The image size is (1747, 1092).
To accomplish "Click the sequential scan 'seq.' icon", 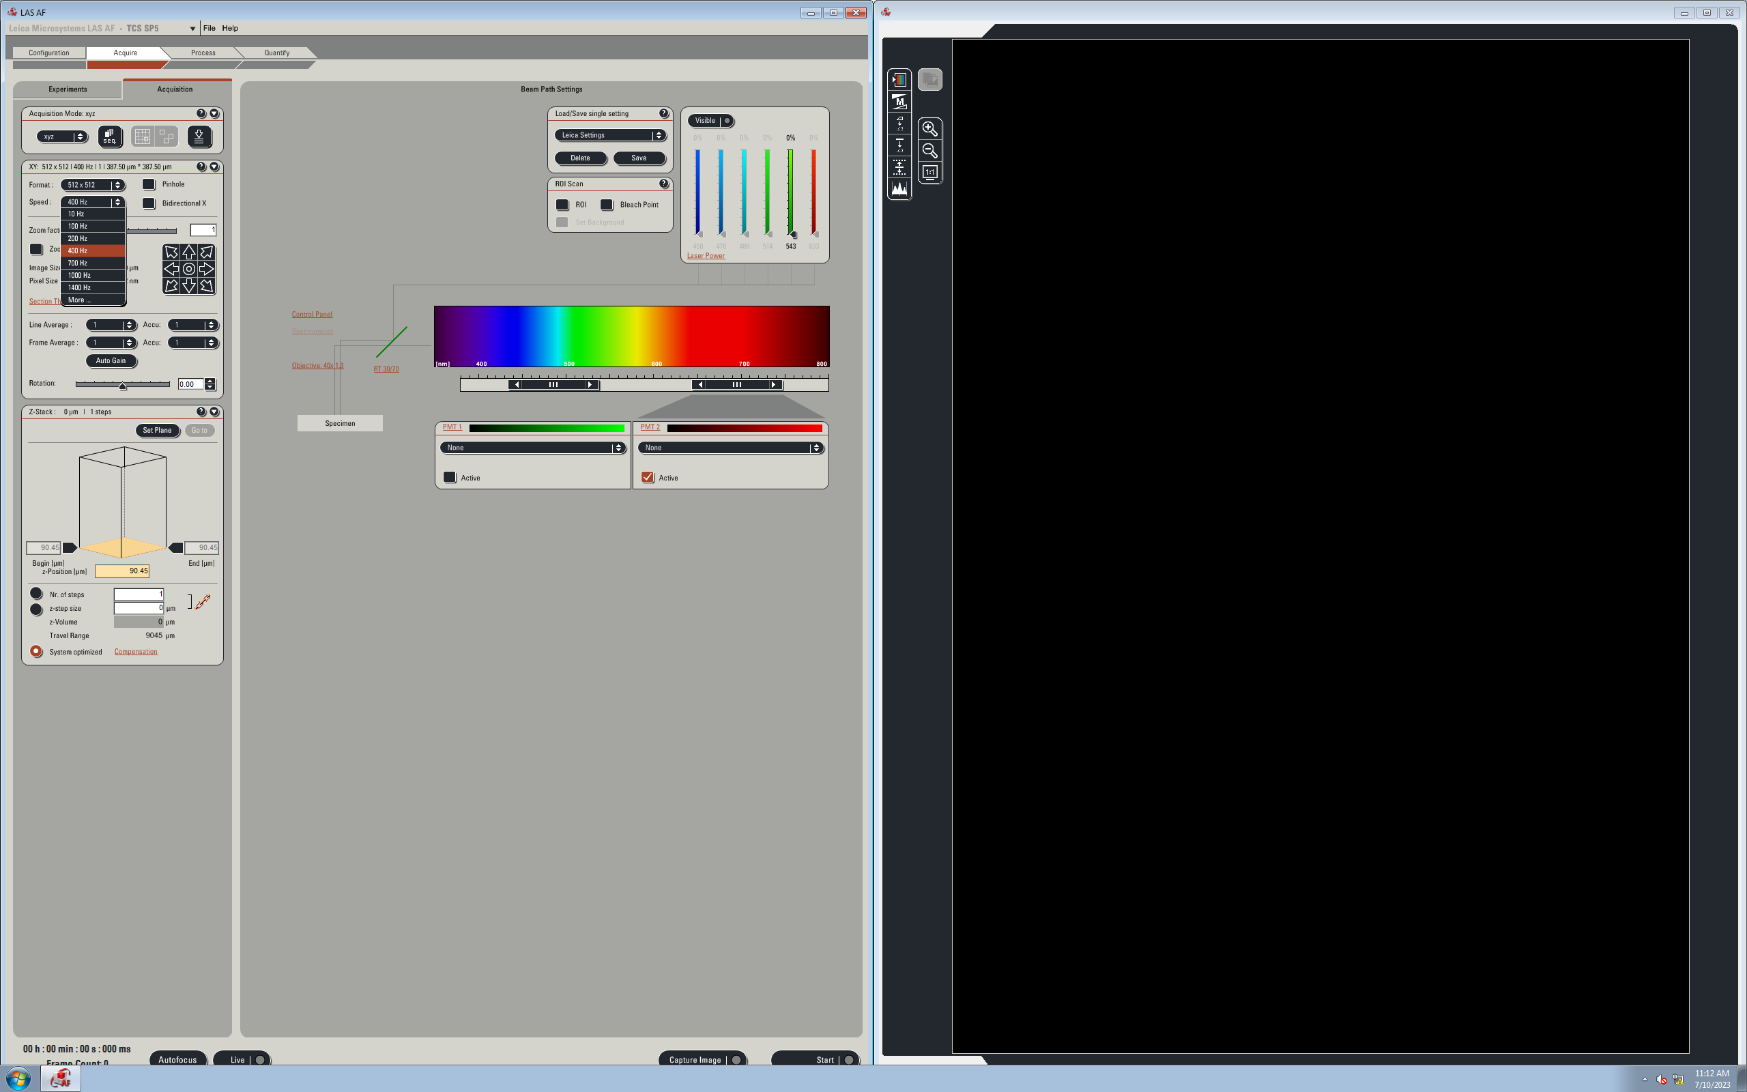I will 110,136.
